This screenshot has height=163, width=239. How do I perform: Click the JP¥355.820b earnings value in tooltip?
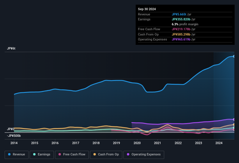click(x=181, y=19)
